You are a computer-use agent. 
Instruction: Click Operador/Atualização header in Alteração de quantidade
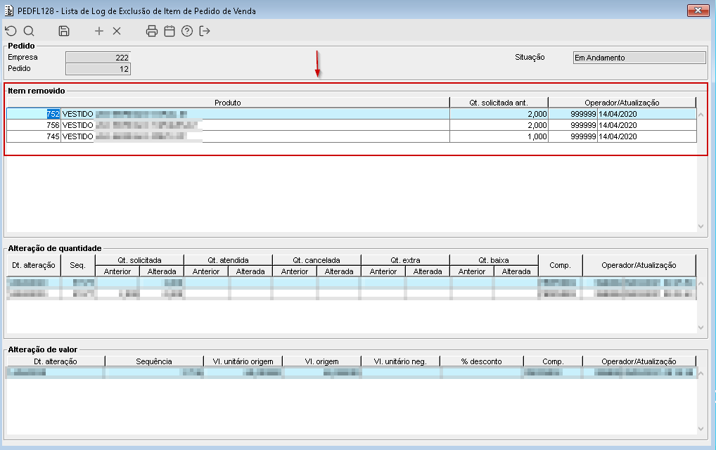[639, 265]
